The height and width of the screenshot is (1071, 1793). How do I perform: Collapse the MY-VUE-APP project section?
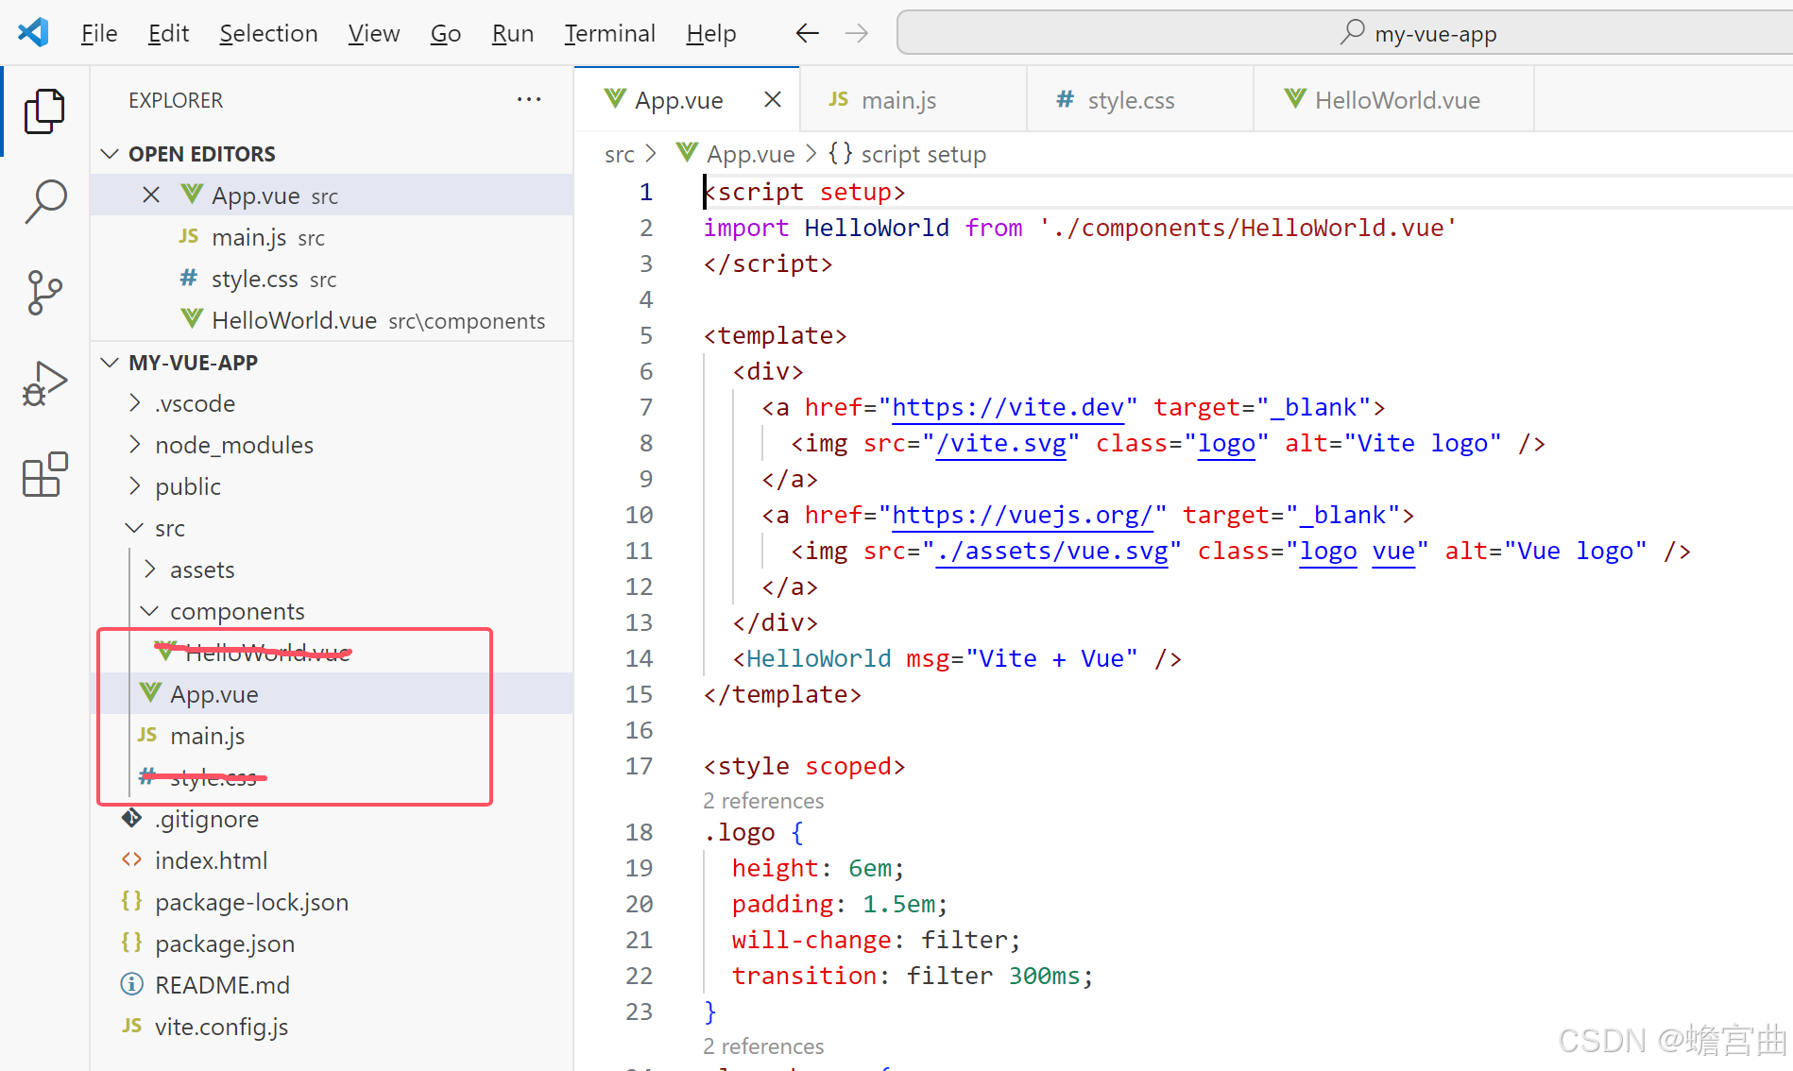[110, 362]
